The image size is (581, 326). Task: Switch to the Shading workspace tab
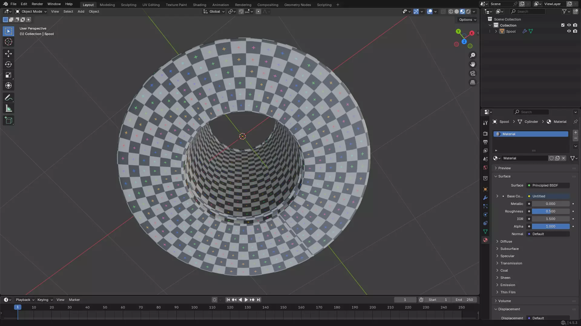tap(199, 5)
